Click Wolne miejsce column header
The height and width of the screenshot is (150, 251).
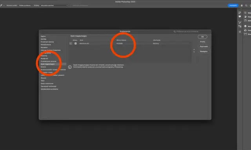click(121, 40)
